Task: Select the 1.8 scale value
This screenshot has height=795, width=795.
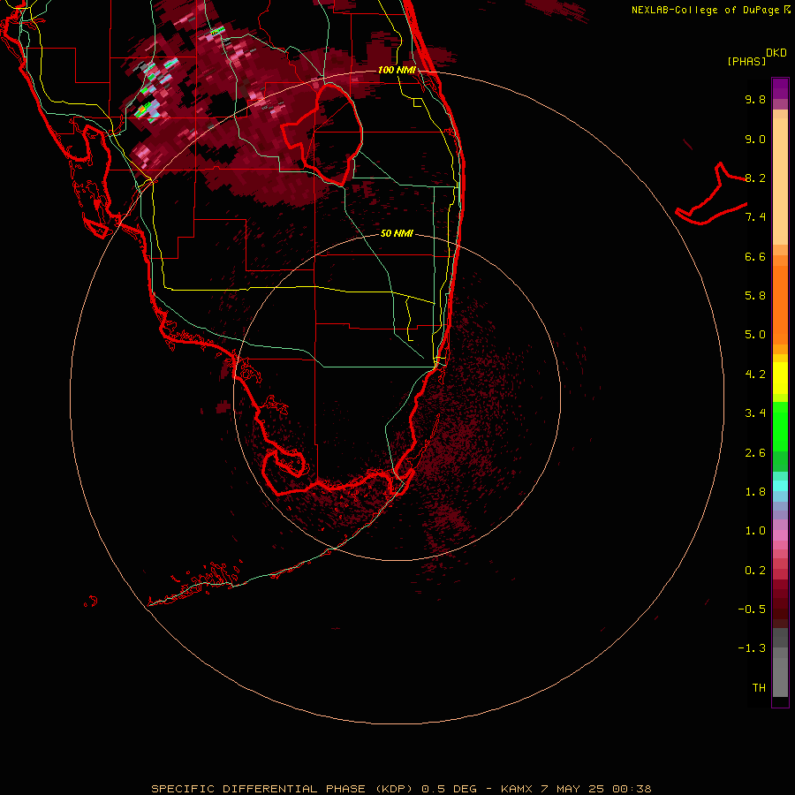Action: (x=755, y=492)
